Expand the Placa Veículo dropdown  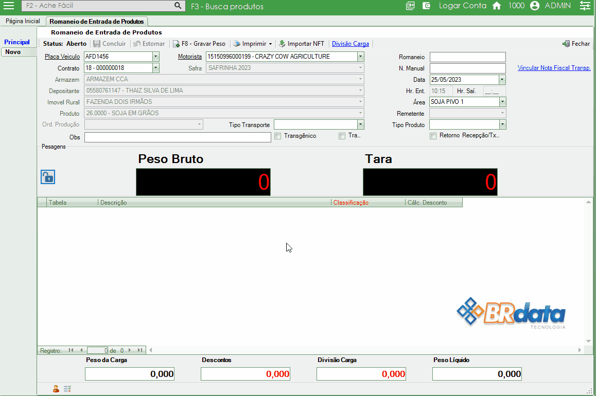point(156,57)
